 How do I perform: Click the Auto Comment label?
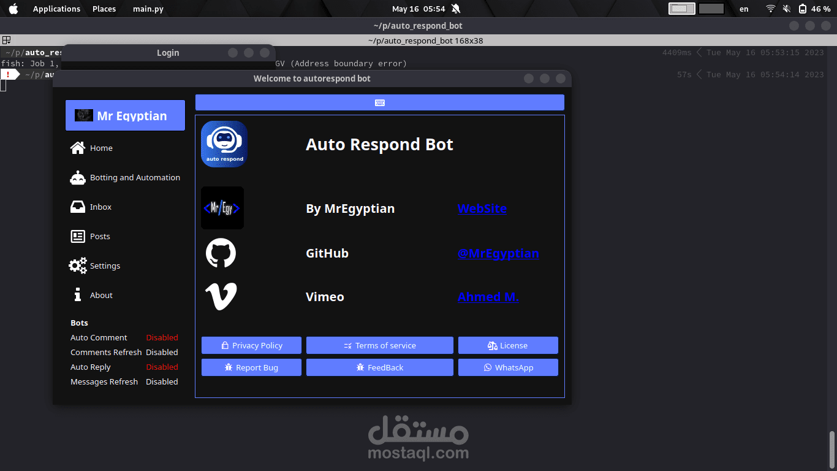pyautogui.click(x=99, y=337)
